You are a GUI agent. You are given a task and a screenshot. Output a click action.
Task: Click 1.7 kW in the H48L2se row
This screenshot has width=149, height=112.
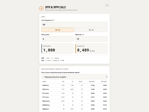(x=63, y=89)
